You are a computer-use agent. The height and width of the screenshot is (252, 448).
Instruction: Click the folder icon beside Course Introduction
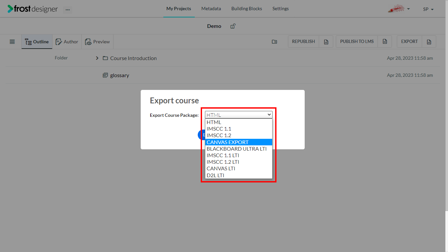(105, 58)
